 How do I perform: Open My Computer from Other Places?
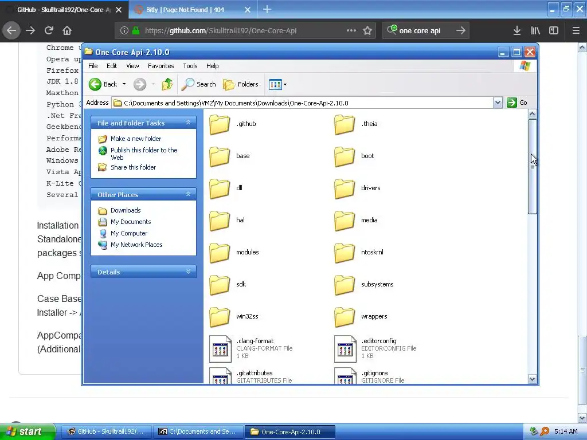coord(129,233)
